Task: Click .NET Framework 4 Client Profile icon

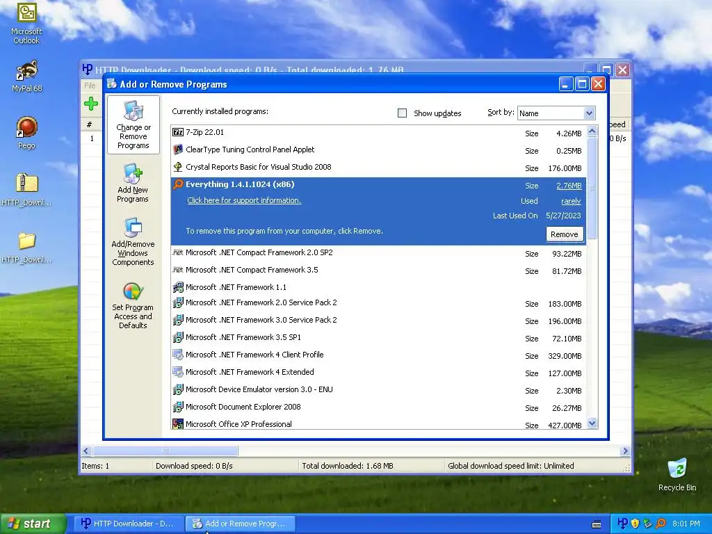Action: coord(178,355)
